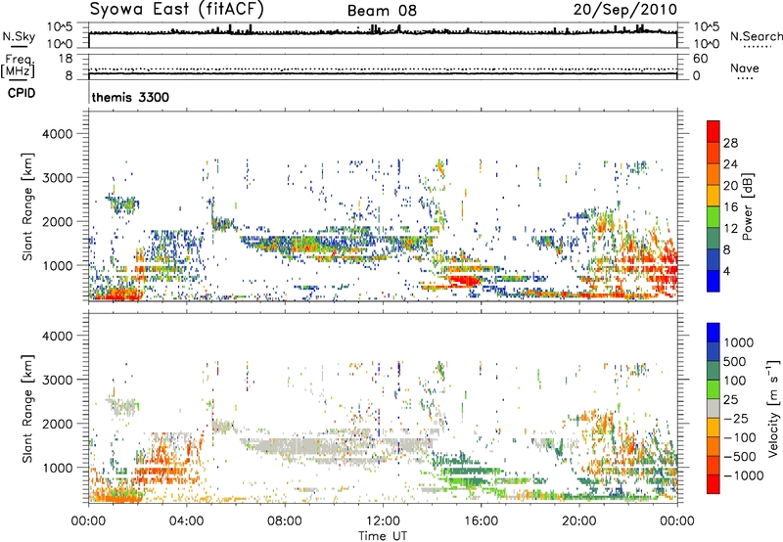Screen dimensions: 783x542
Task: Click the 'Freq. [MHz]' axis label
Action: 18,67
